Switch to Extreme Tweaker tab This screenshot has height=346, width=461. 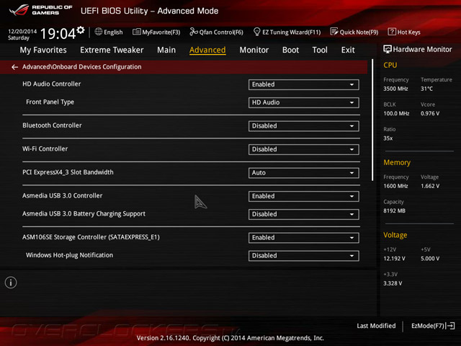click(112, 50)
